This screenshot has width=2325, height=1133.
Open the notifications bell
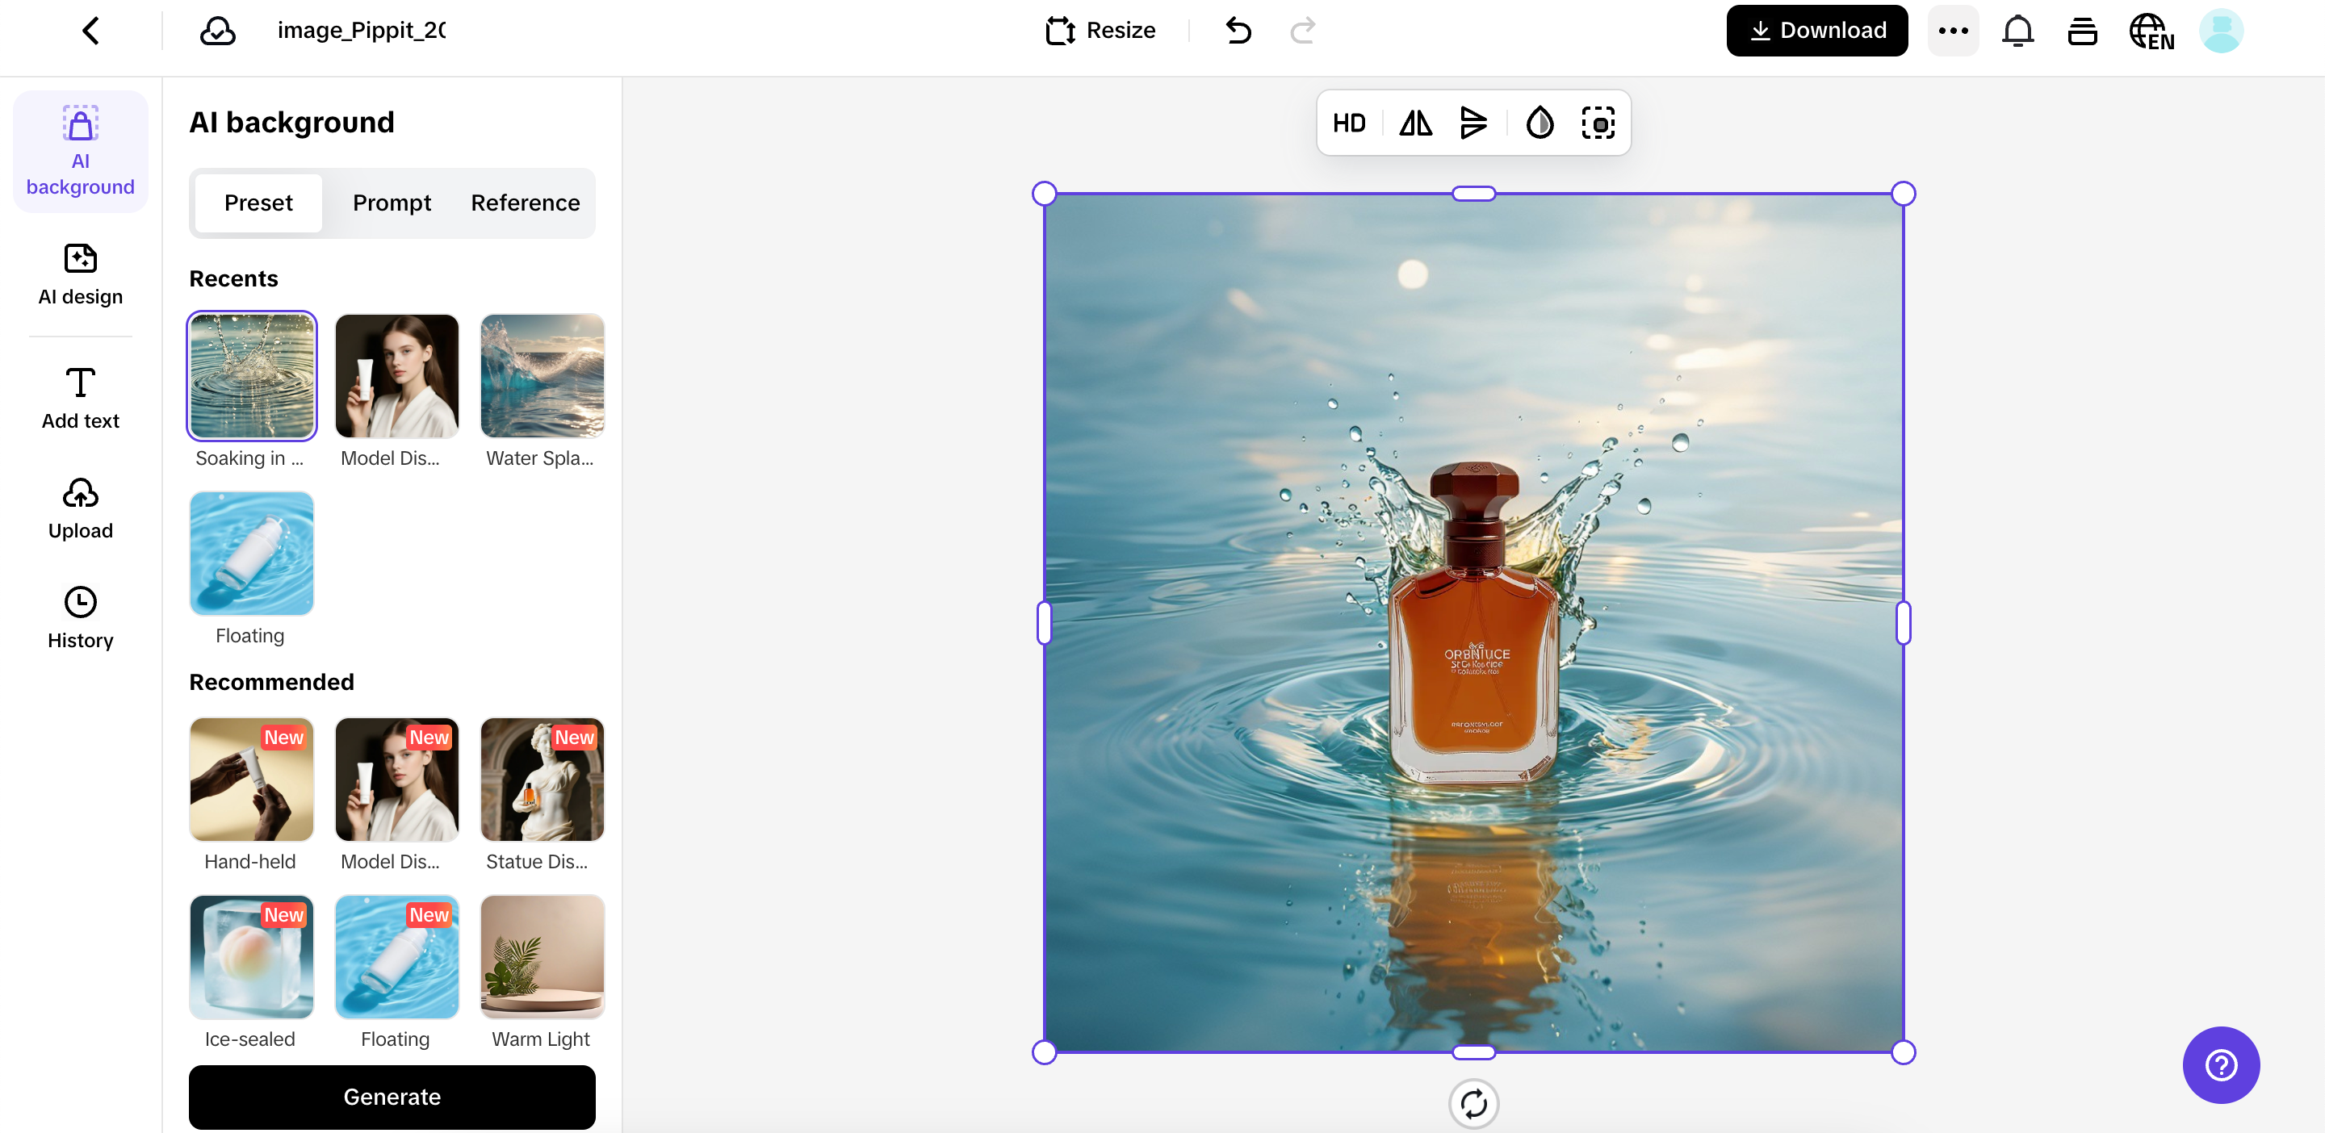pyautogui.click(x=2017, y=31)
